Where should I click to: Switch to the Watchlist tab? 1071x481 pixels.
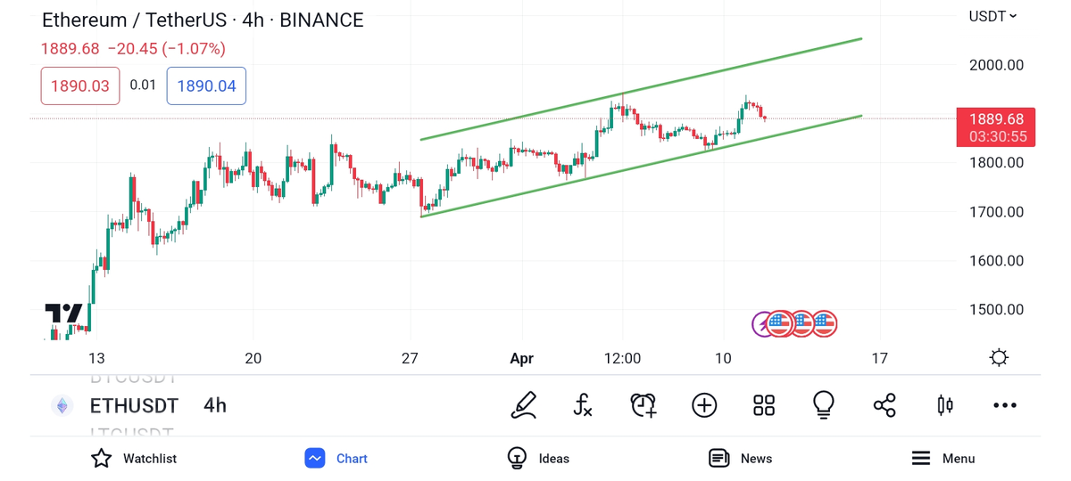tap(134, 458)
